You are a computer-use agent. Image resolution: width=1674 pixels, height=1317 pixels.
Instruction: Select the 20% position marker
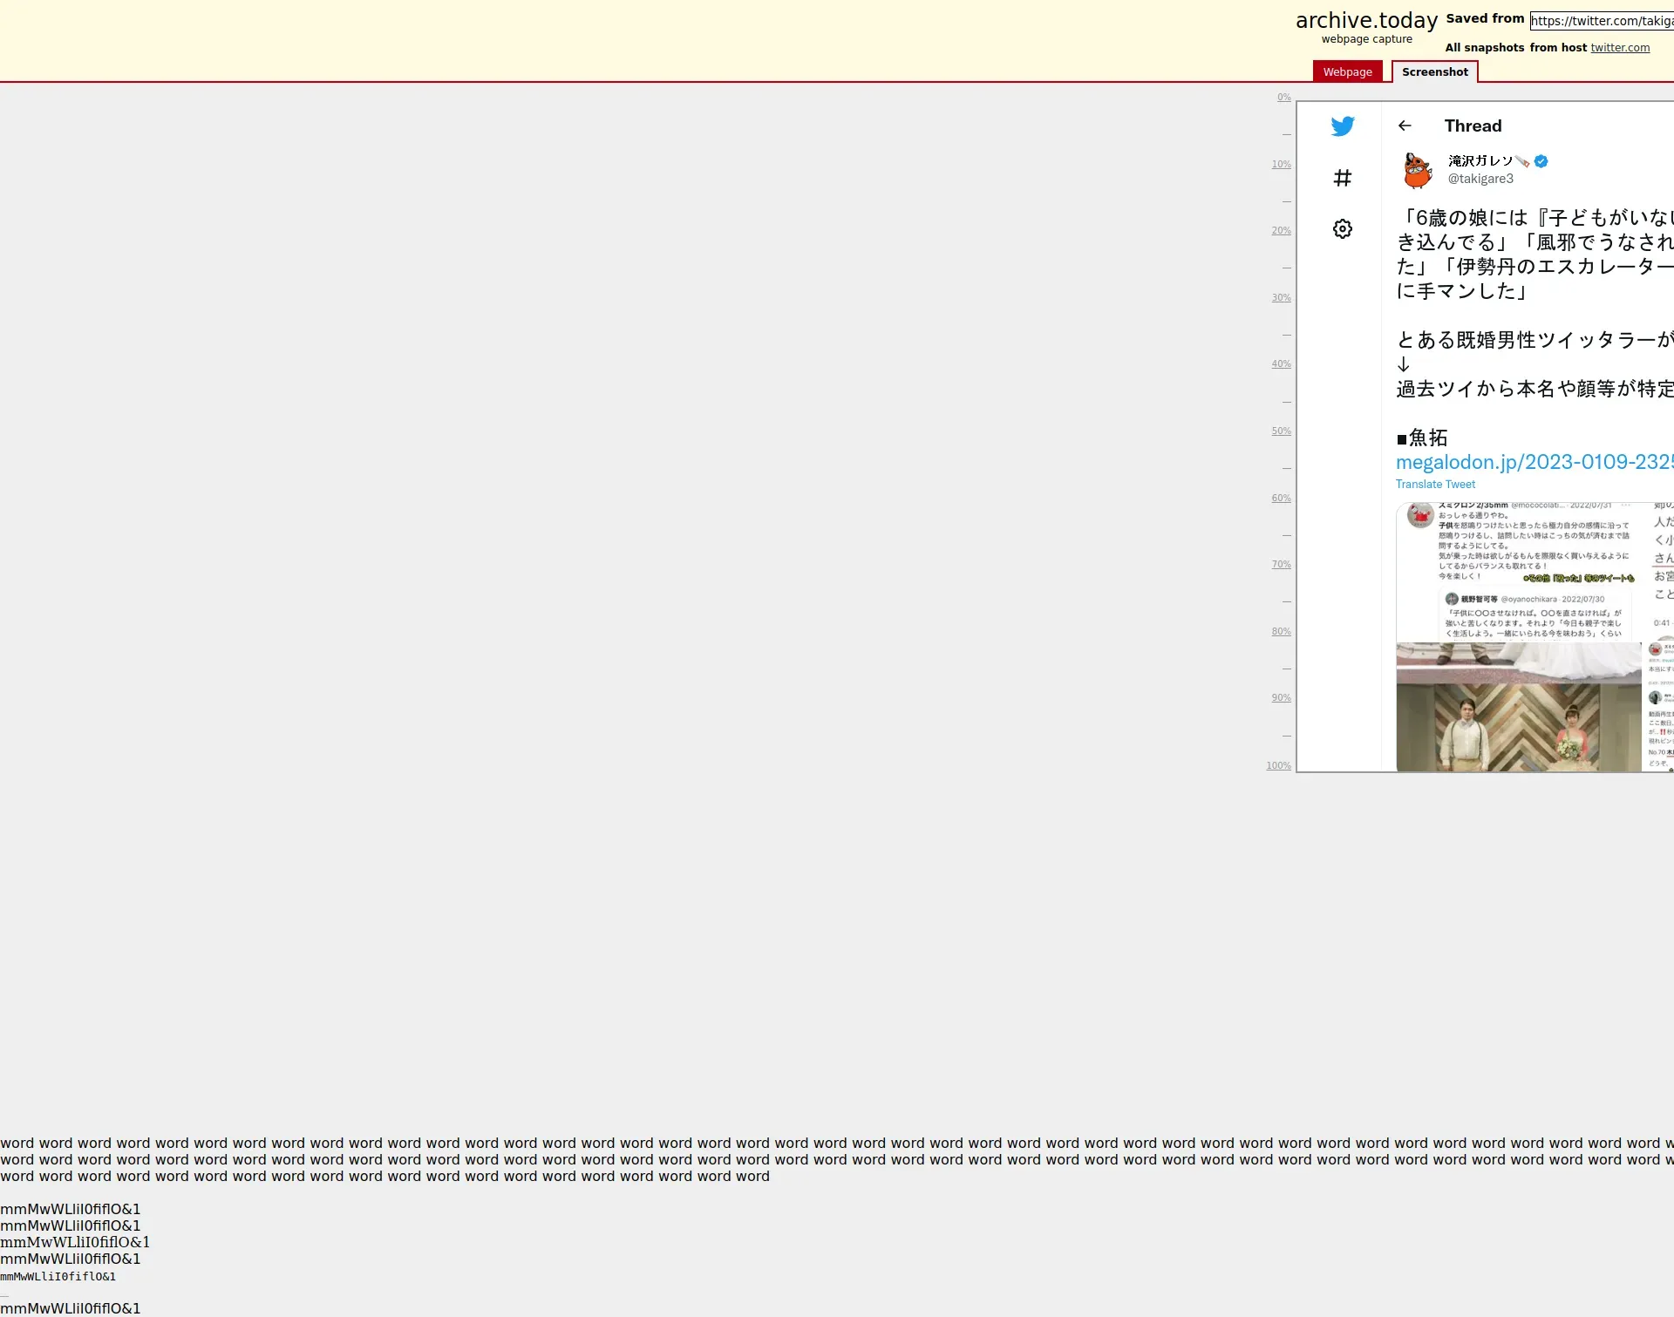click(x=1280, y=231)
